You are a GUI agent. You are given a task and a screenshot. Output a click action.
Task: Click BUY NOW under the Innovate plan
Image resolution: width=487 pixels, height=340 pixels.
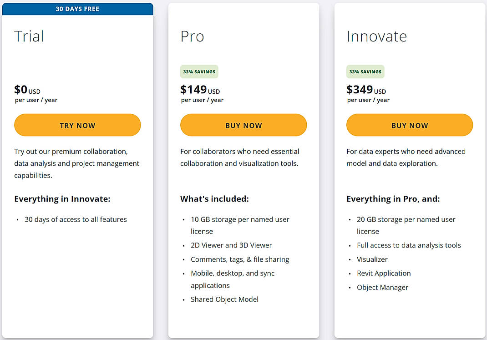pos(409,125)
